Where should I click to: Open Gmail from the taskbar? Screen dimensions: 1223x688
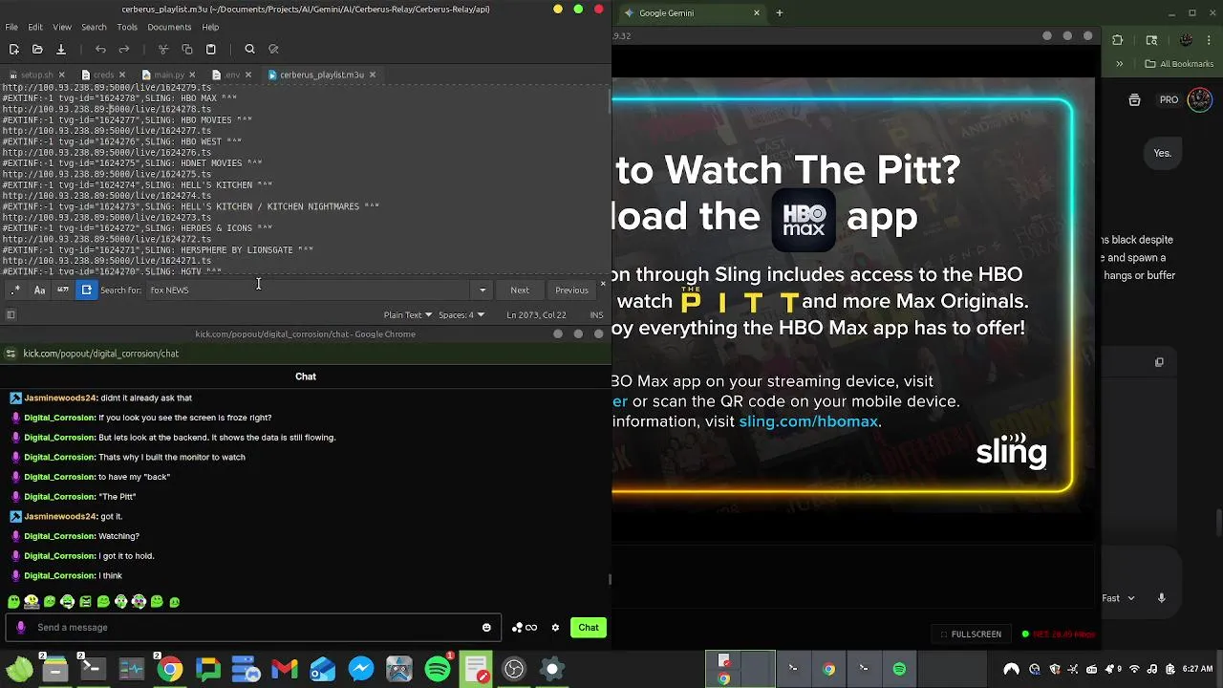click(285, 669)
